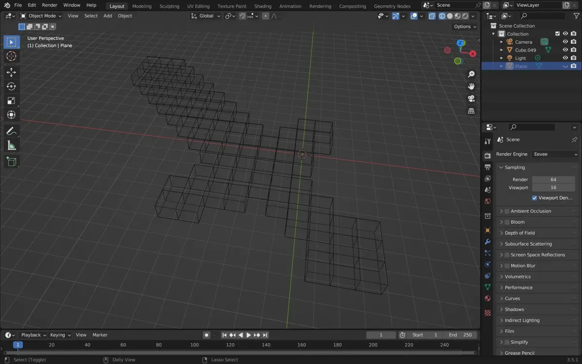The height and width of the screenshot is (364, 582).
Task: Open World properties tab icon
Action: [488, 201]
